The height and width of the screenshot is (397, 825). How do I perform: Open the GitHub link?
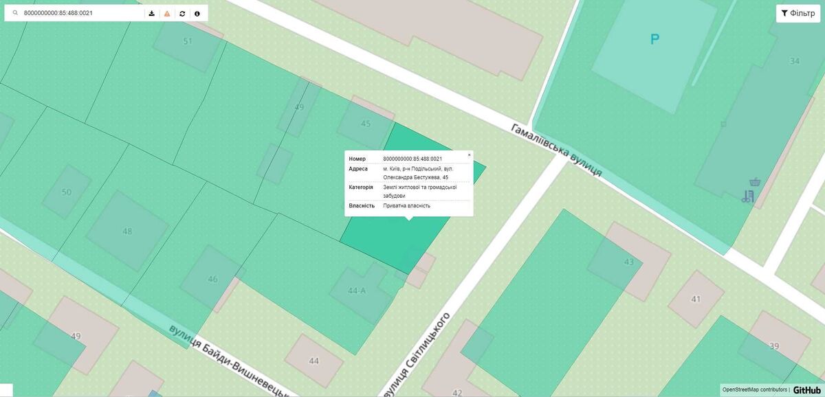(x=806, y=389)
